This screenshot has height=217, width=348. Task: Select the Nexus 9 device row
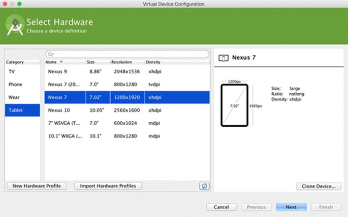pyautogui.click(x=127, y=72)
